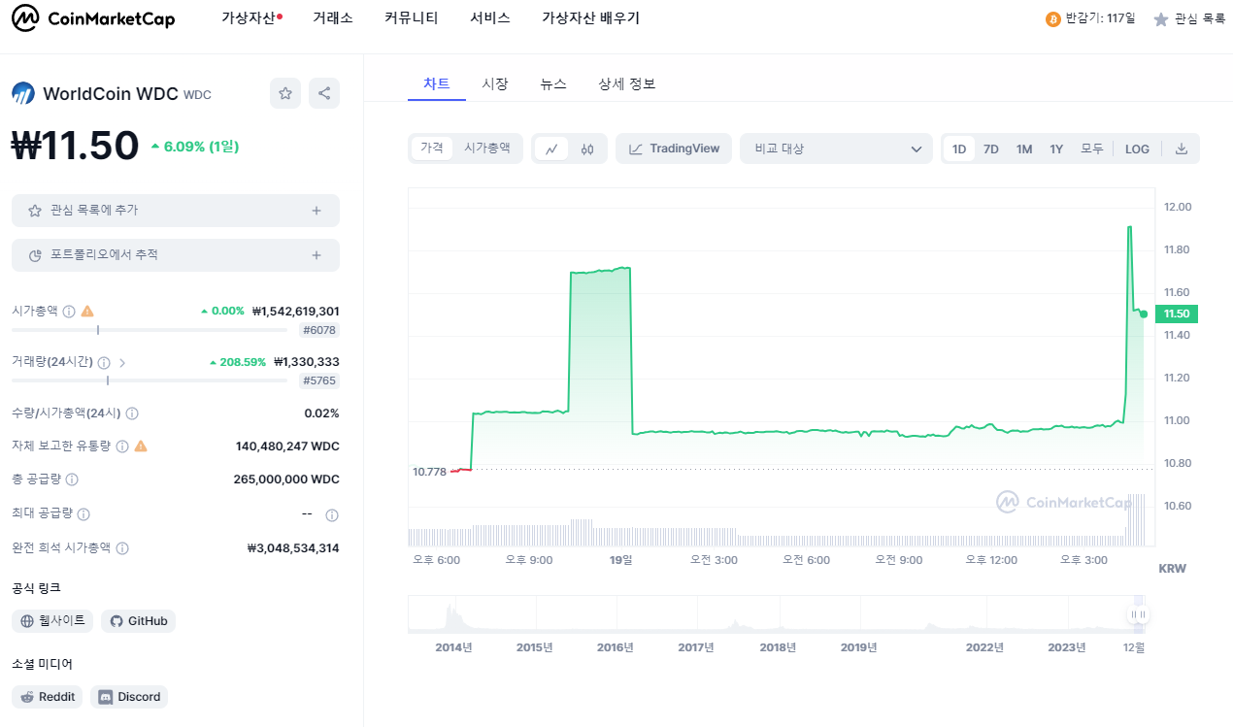Add WorldCoin to favorites with star icon
The image size is (1233, 727).
[x=285, y=93]
